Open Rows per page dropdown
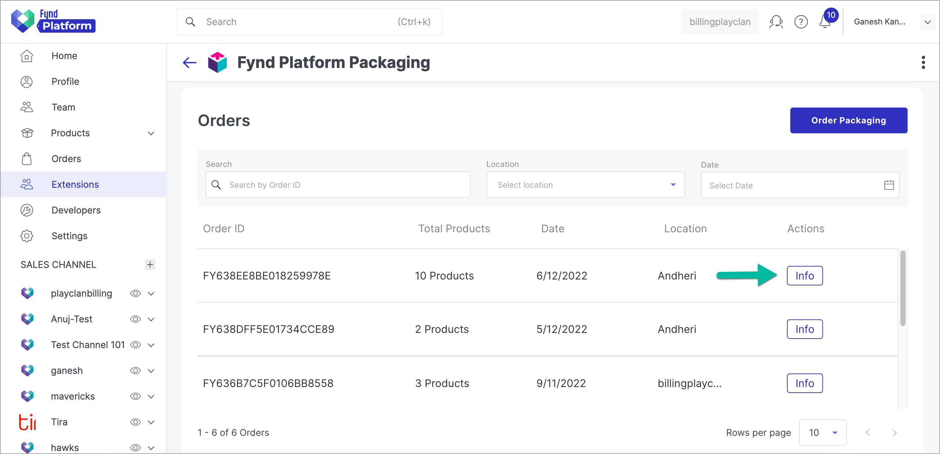This screenshot has width=940, height=454. pyautogui.click(x=822, y=433)
